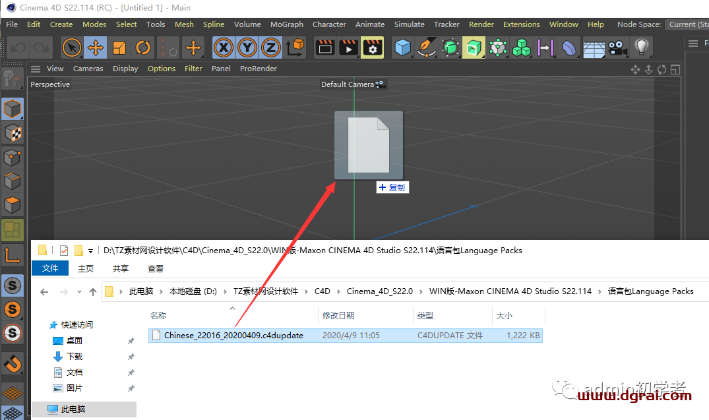Select the Move tool
This screenshot has height=420, width=709.
tap(96, 47)
